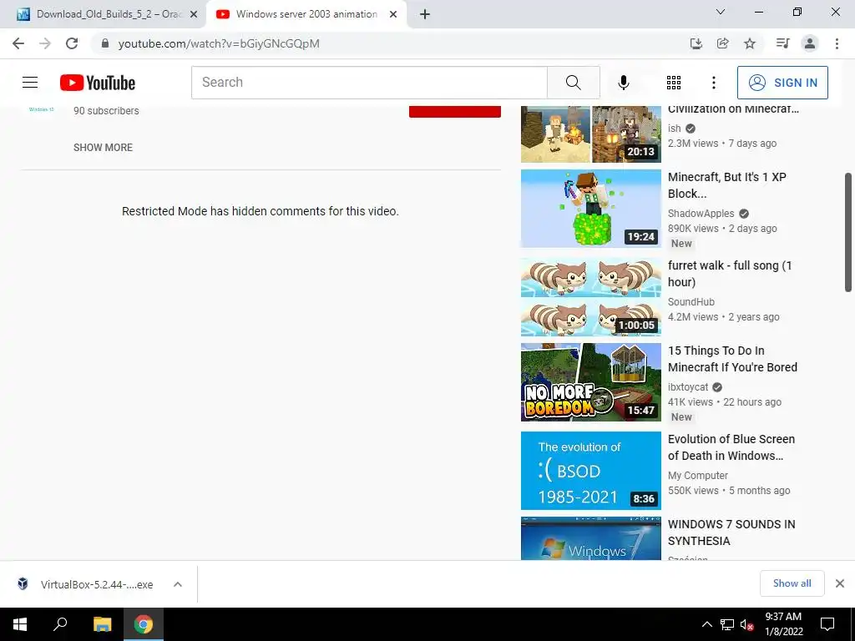Viewport: 855px width, 641px height.
Task: Expand description with SHOW MORE
Action: click(103, 148)
